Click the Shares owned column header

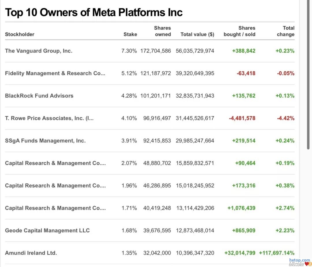click(162, 31)
